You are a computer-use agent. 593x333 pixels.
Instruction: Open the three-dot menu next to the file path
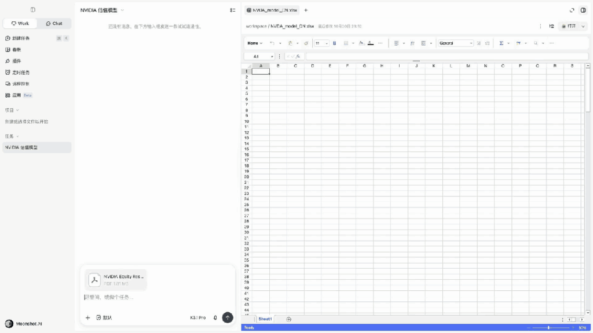coord(540,26)
